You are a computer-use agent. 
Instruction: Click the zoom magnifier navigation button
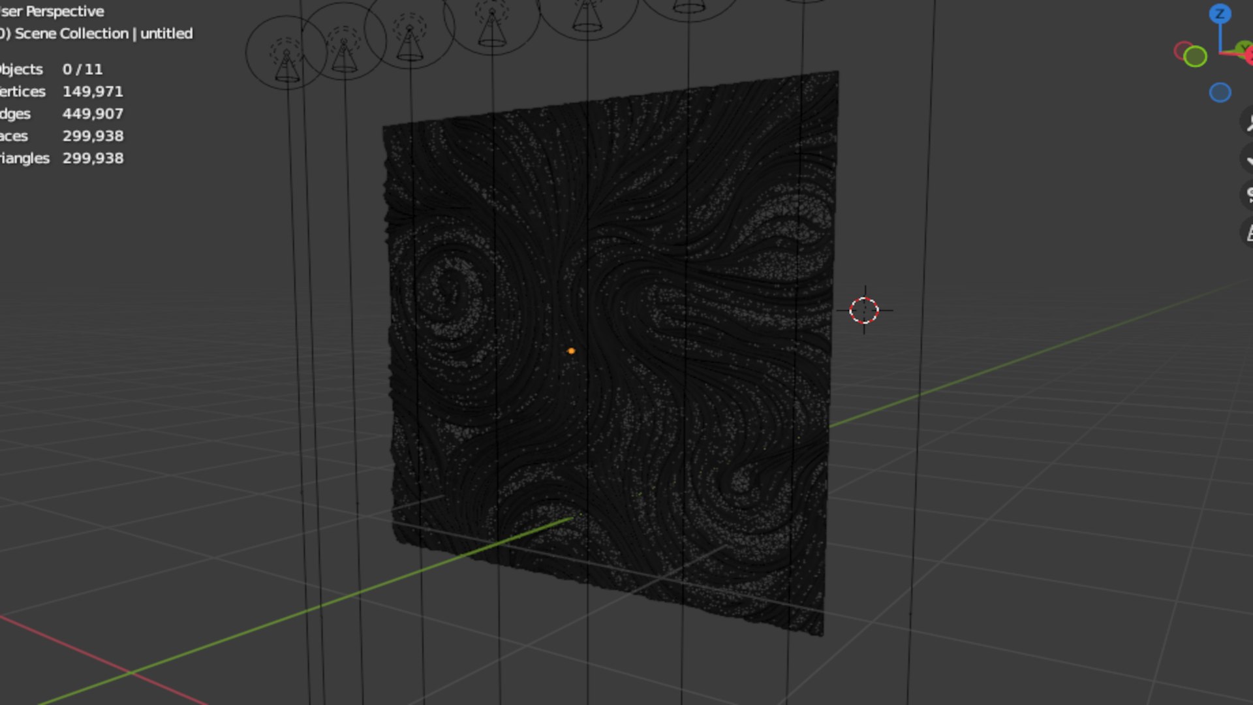click(1248, 122)
